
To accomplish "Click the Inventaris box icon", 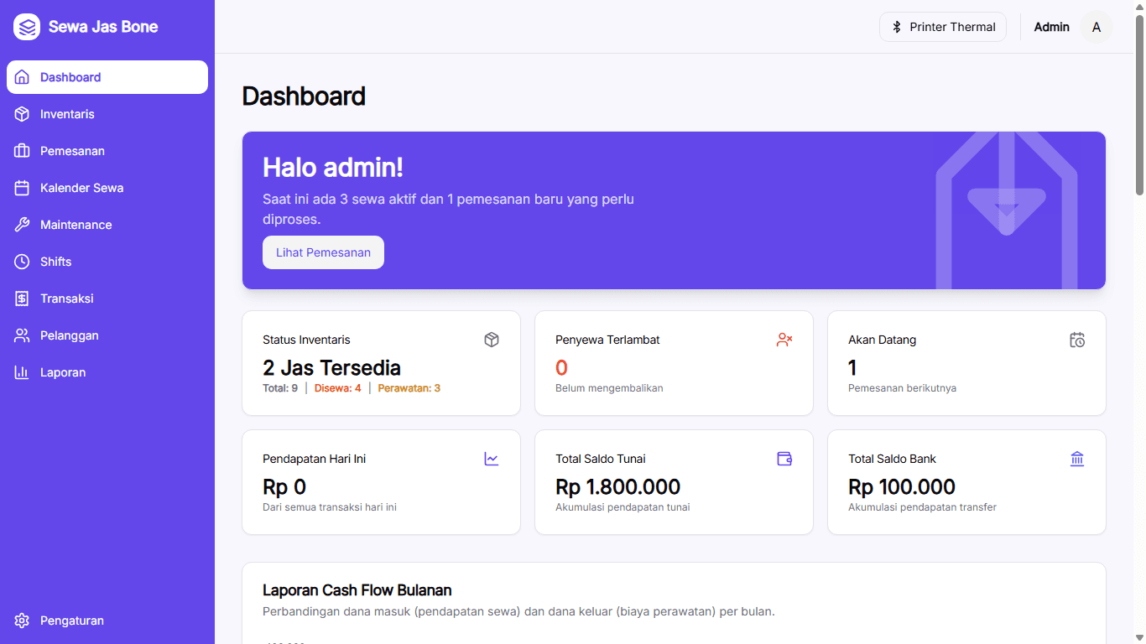I will [23, 113].
